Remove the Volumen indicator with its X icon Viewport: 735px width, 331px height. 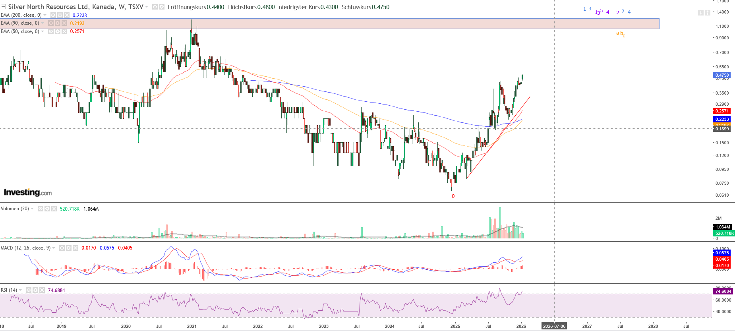[x=54, y=209]
